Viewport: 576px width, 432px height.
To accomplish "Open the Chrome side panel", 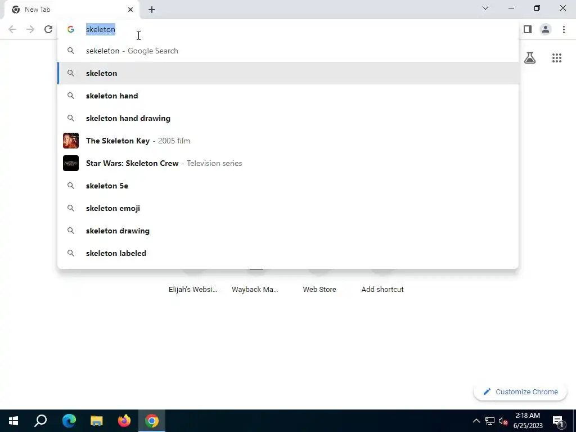I will [528, 29].
